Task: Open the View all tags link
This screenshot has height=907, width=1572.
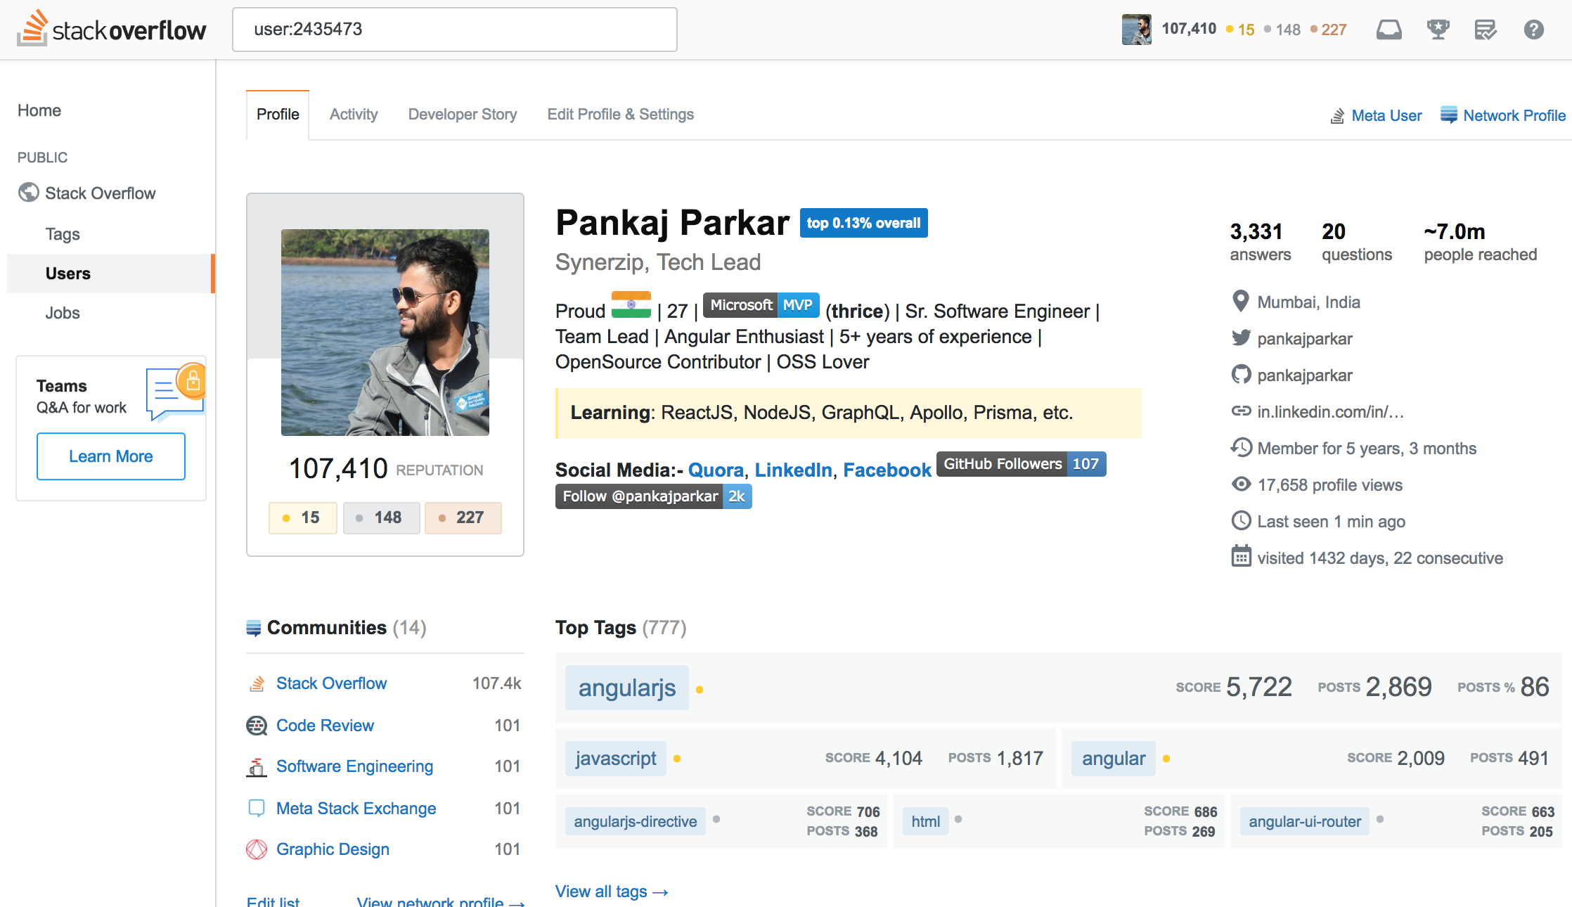Action: [x=611, y=892]
